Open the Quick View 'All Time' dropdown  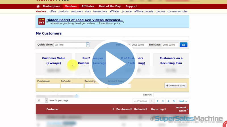click(x=72, y=45)
